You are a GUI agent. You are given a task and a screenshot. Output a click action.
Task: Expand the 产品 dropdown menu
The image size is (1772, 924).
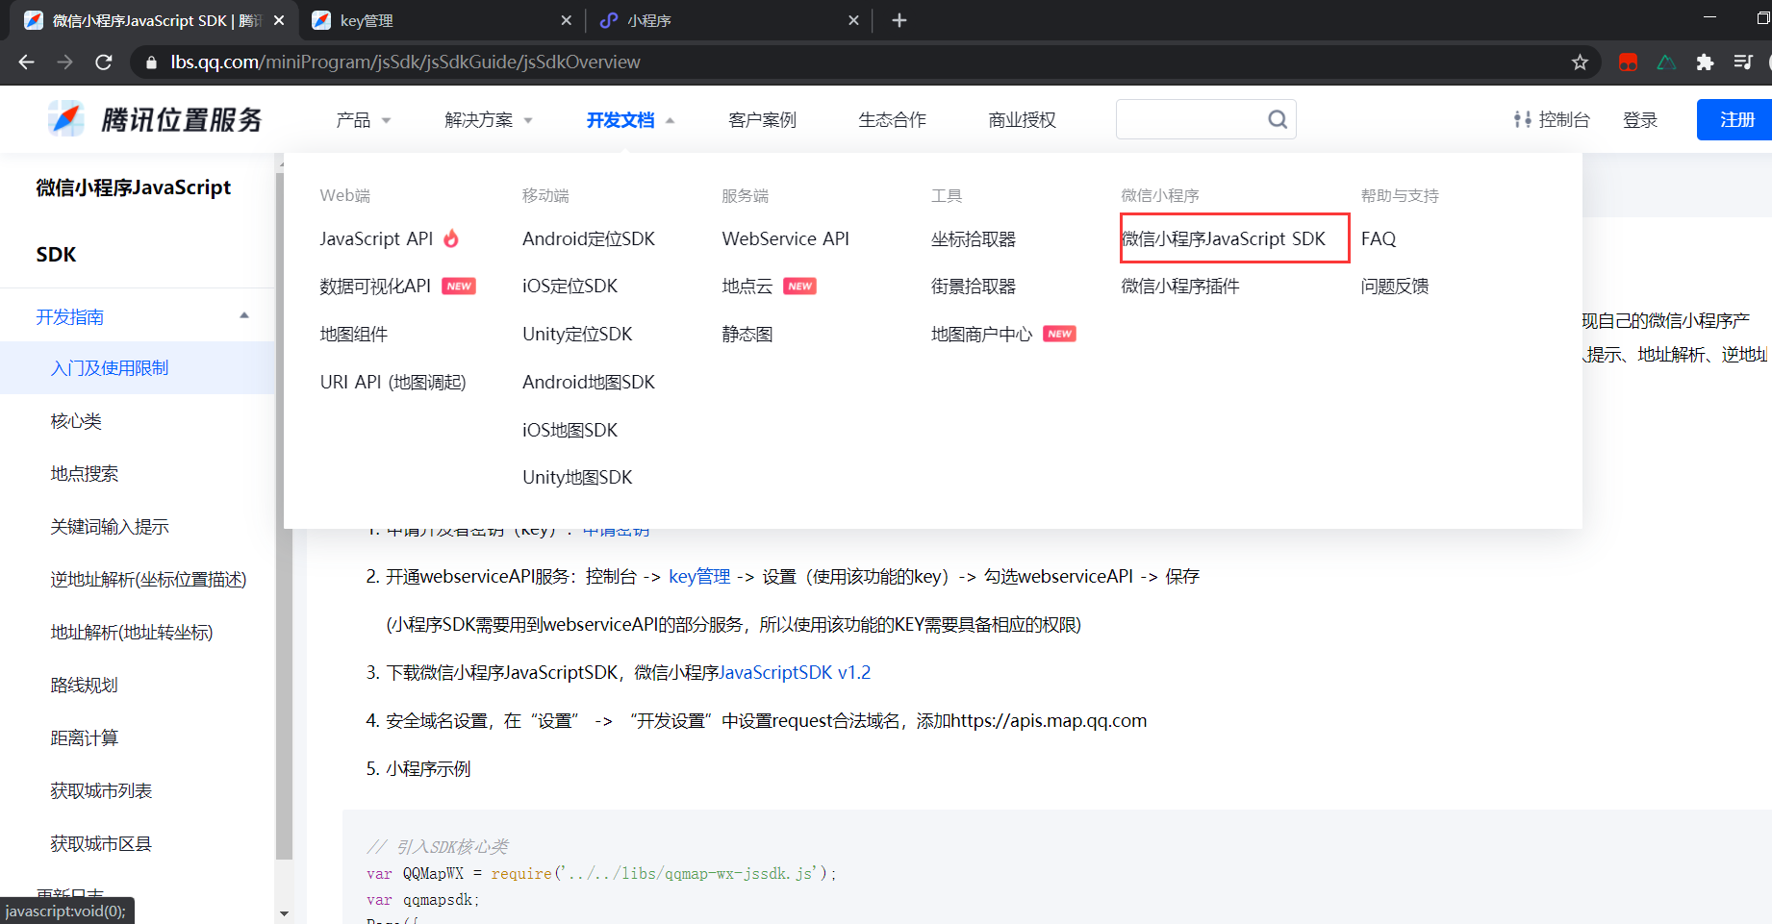pos(363,120)
